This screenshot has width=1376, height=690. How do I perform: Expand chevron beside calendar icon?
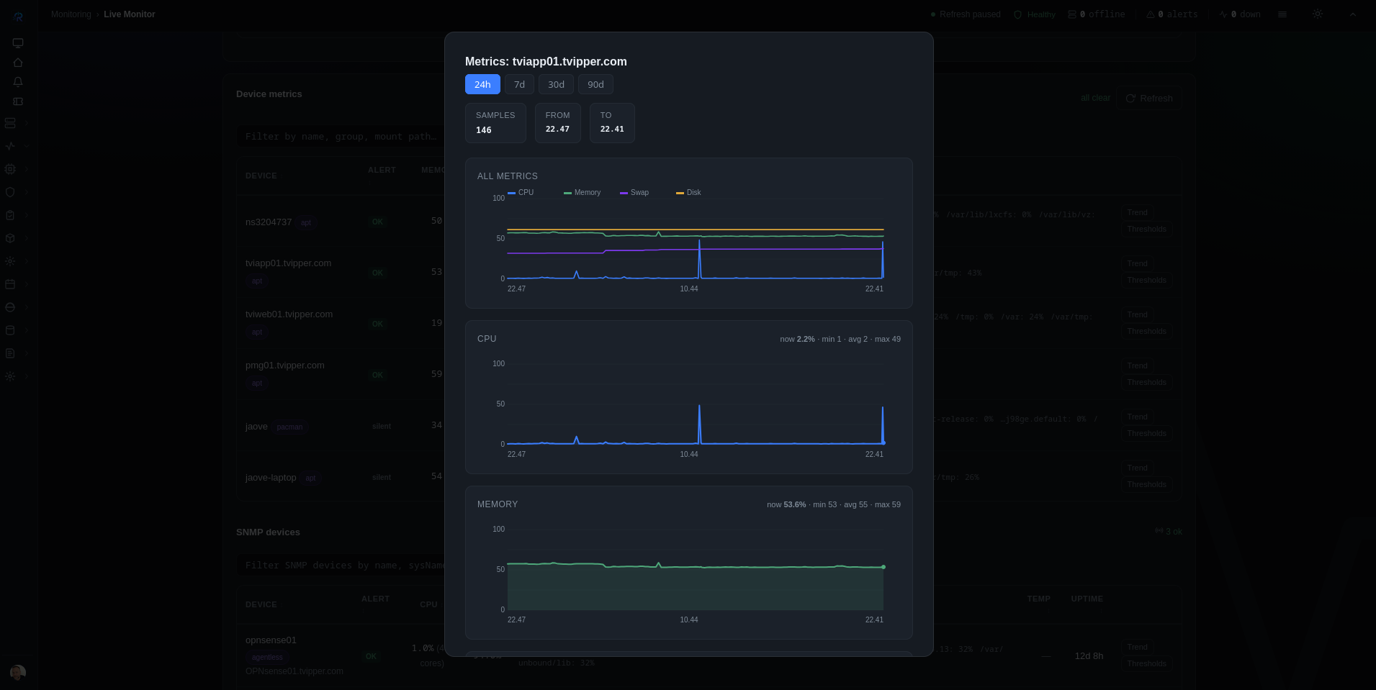click(x=27, y=284)
